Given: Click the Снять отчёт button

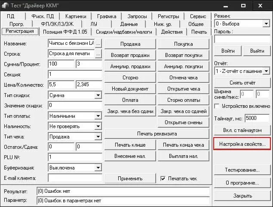Looking at the screenshot, I should tap(242, 83).
